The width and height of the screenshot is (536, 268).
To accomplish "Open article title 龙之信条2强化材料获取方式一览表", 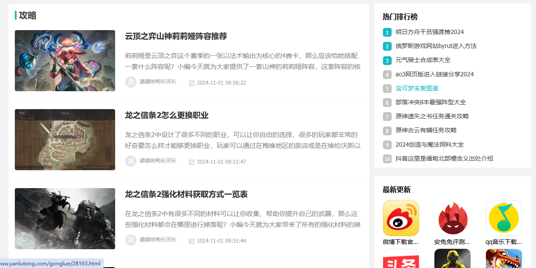I will 186,194.
